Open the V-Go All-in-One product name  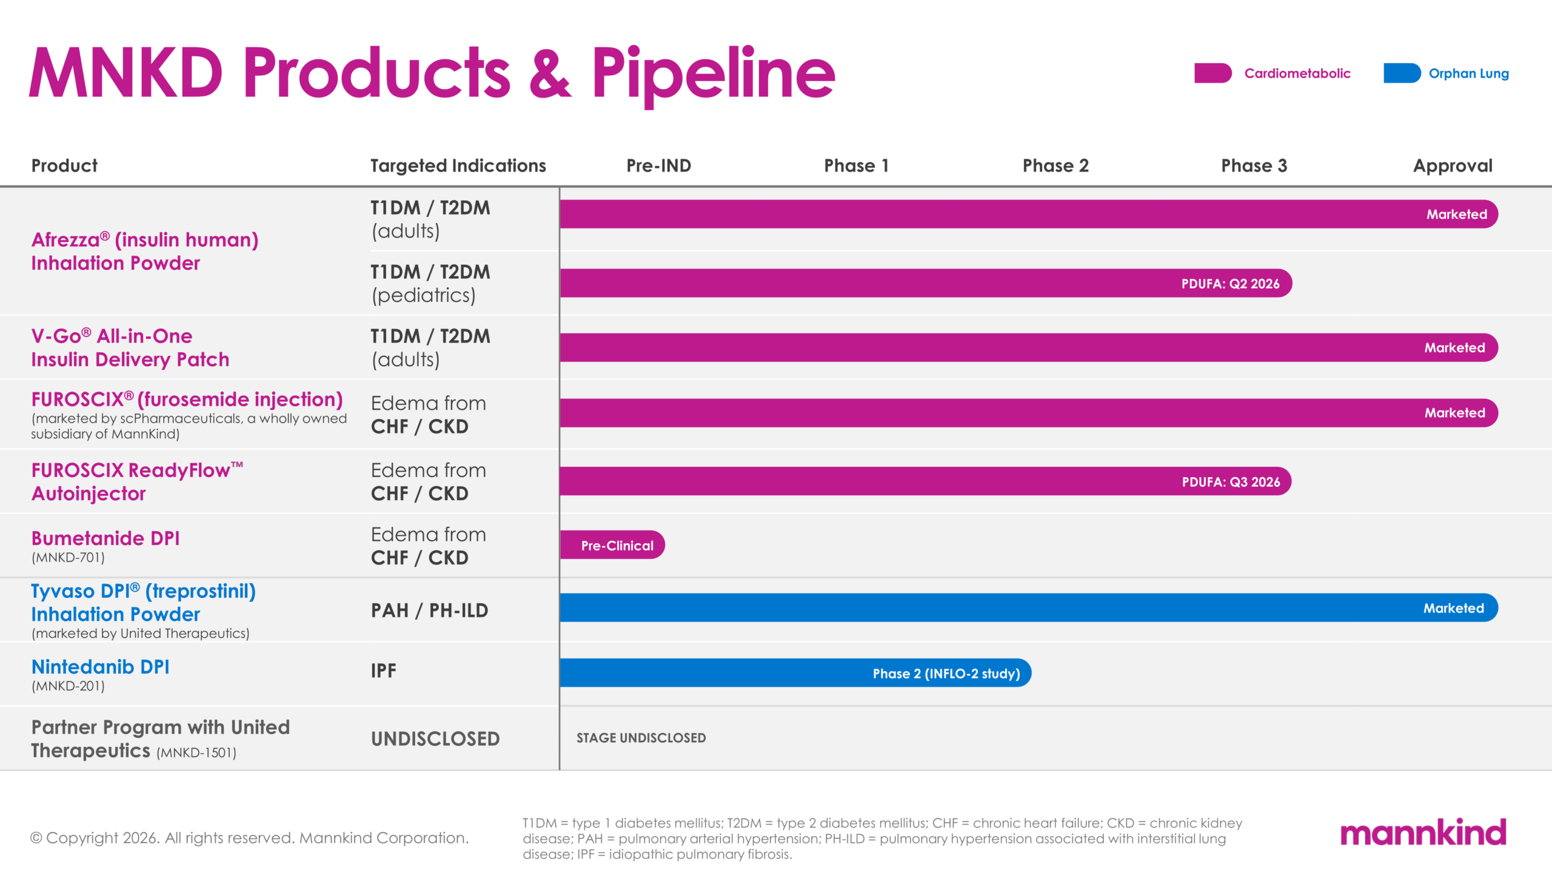click(x=130, y=347)
